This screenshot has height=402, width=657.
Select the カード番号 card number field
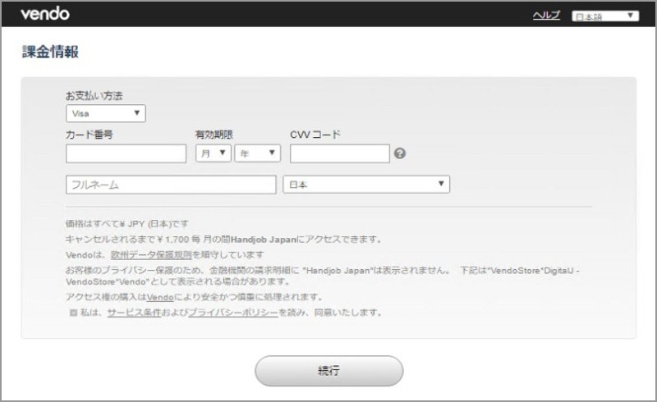[126, 153]
